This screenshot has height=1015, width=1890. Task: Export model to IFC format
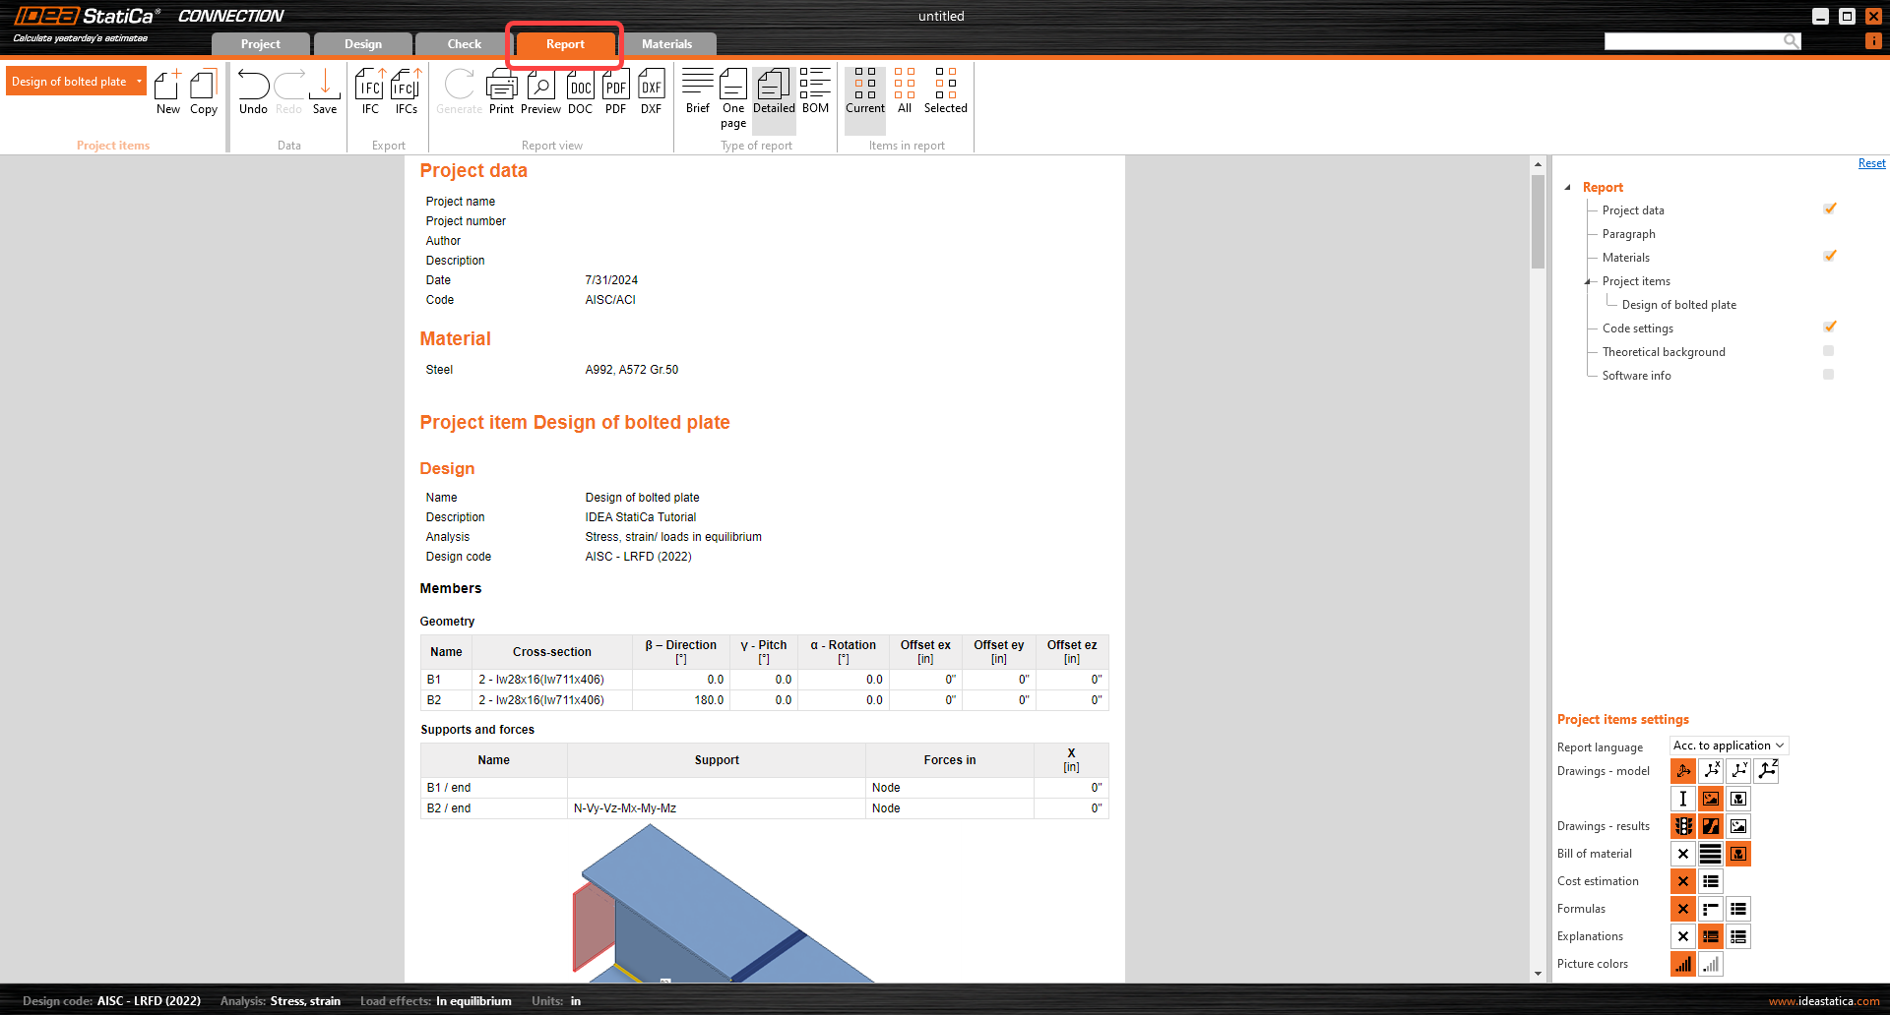tap(370, 92)
